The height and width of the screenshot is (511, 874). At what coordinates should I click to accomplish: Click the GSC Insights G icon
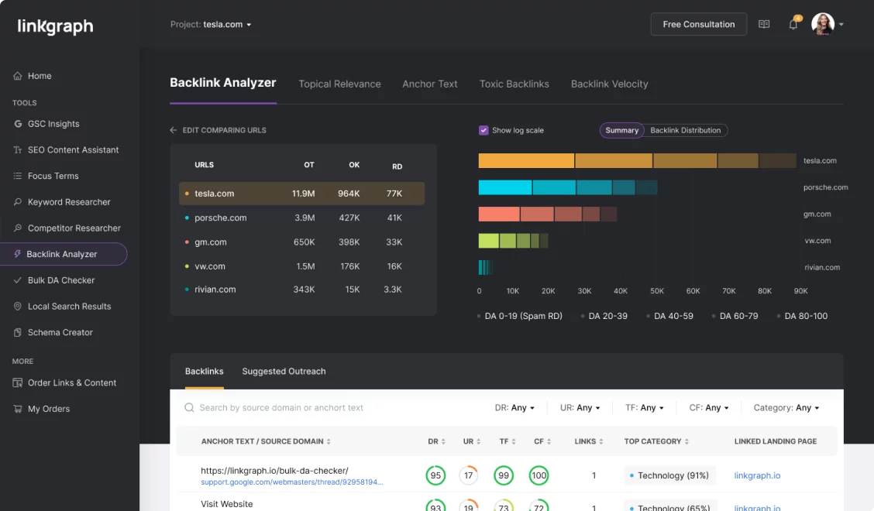tap(18, 124)
